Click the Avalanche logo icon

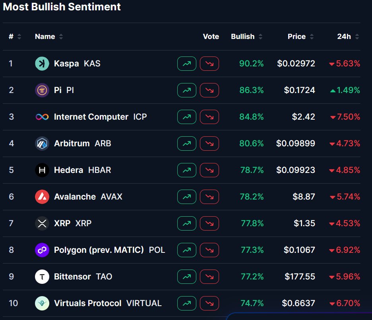[x=42, y=197]
